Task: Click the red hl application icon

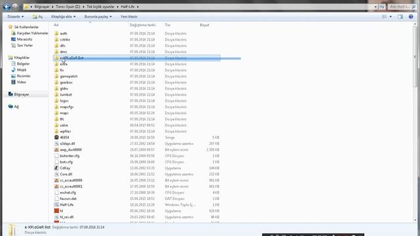Action: [56, 211]
